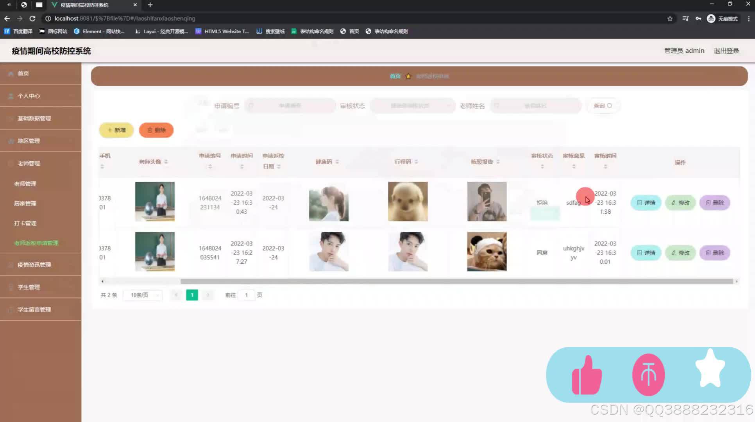Open the 审核状态 filter dropdown

point(412,106)
